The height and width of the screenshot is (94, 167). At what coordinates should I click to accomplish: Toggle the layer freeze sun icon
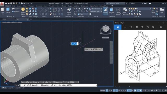[x=132, y=9]
